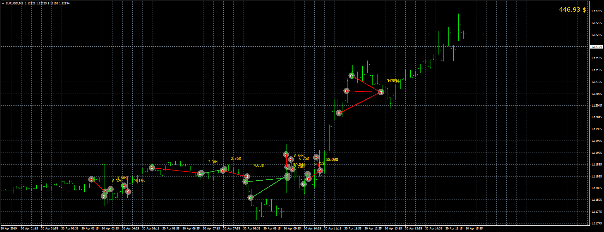Click the 2.86$ profit label
Image resolution: width=604 pixels, height=232 pixels.
pyautogui.click(x=236, y=159)
